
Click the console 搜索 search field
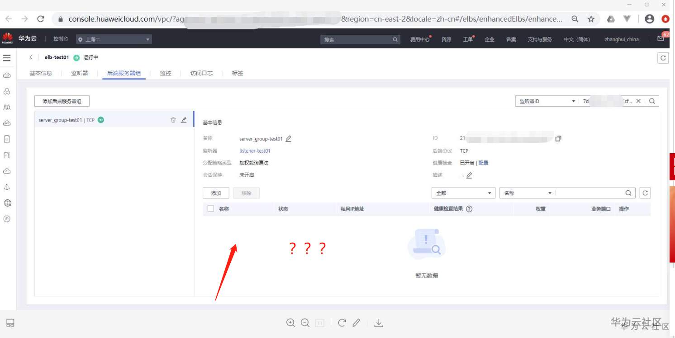pos(360,39)
